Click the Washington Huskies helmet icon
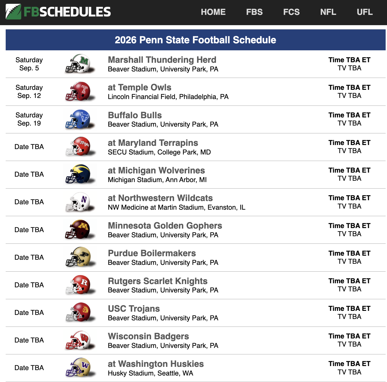The width and height of the screenshot is (387, 382). [80, 368]
